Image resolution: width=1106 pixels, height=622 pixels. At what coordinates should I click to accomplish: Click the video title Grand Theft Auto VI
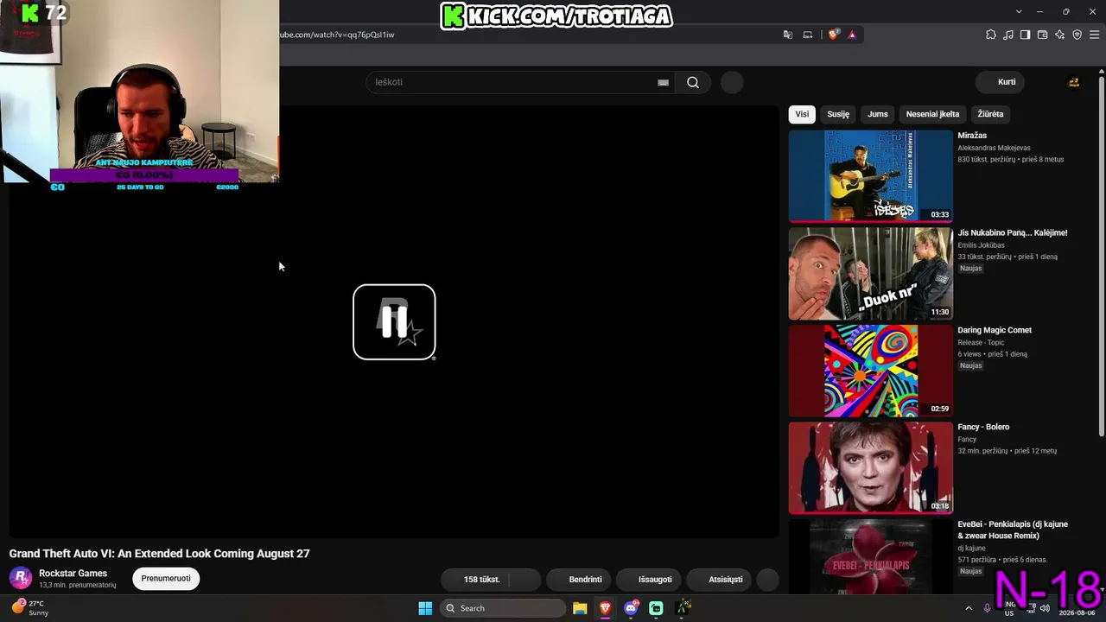pos(159,554)
